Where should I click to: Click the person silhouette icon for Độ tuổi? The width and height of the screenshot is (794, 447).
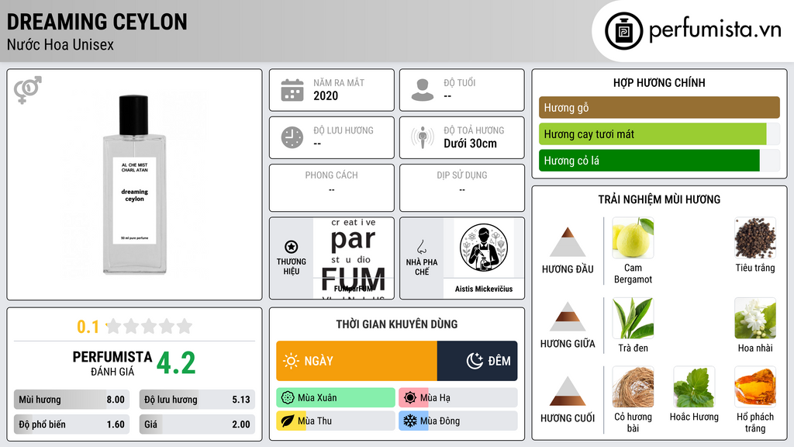[x=423, y=90]
